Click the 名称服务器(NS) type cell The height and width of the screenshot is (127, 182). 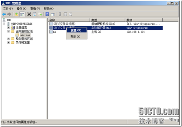tap(101, 28)
